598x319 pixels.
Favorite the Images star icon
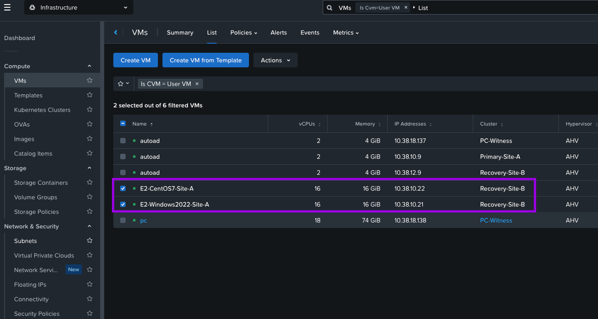[90, 138]
